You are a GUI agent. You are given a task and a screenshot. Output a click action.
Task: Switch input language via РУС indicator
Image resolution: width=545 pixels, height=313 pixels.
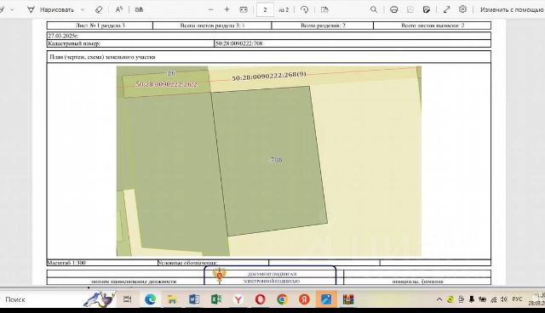517,299
